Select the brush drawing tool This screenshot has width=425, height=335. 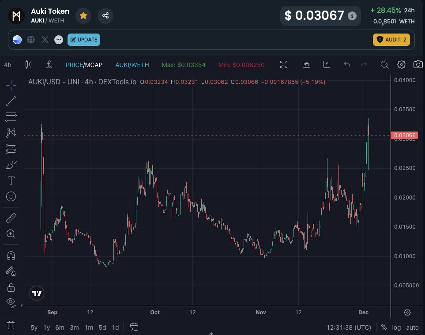click(x=11, y=165)
